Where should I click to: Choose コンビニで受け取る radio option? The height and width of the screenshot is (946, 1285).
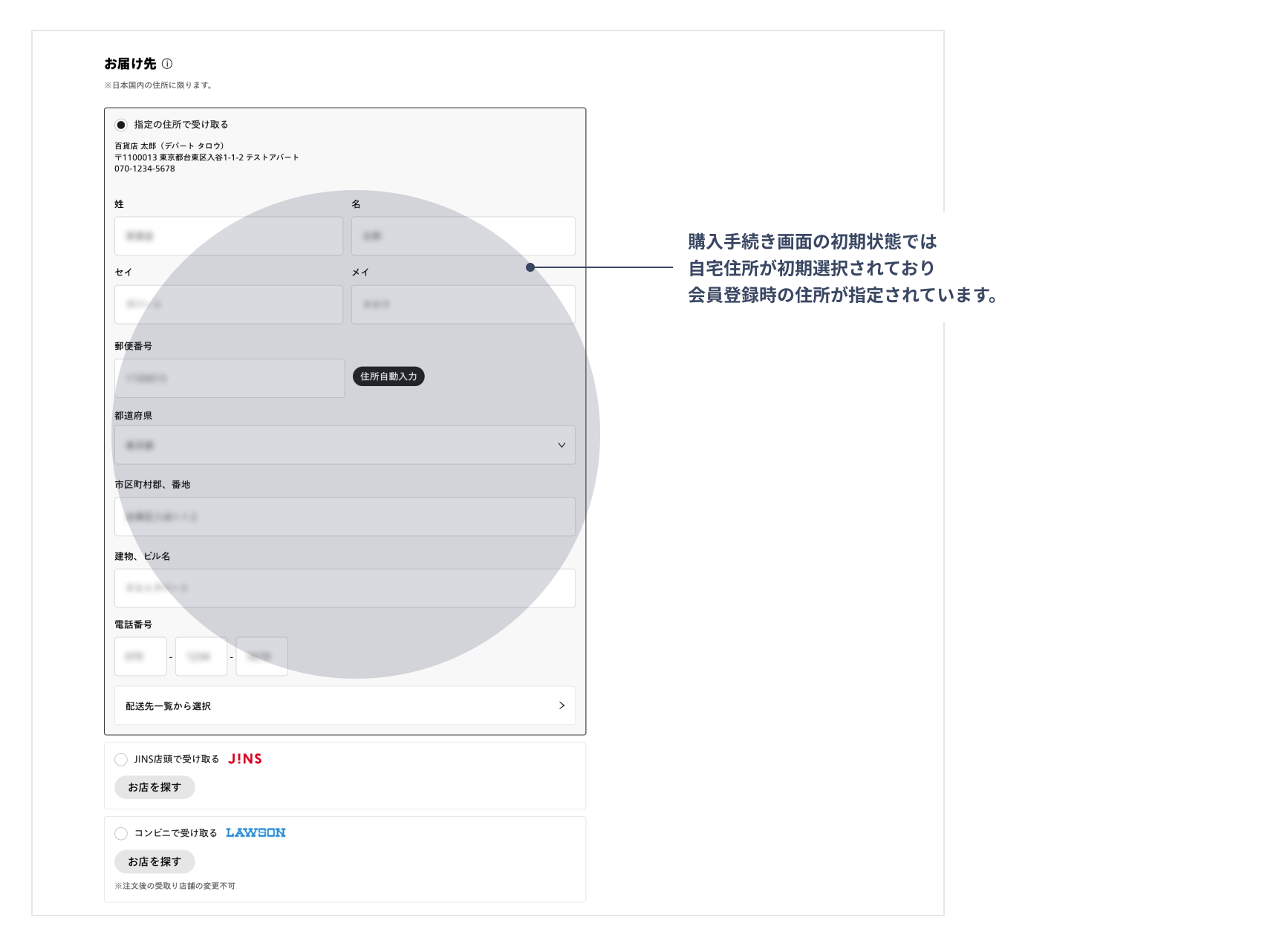pos(121,833)
